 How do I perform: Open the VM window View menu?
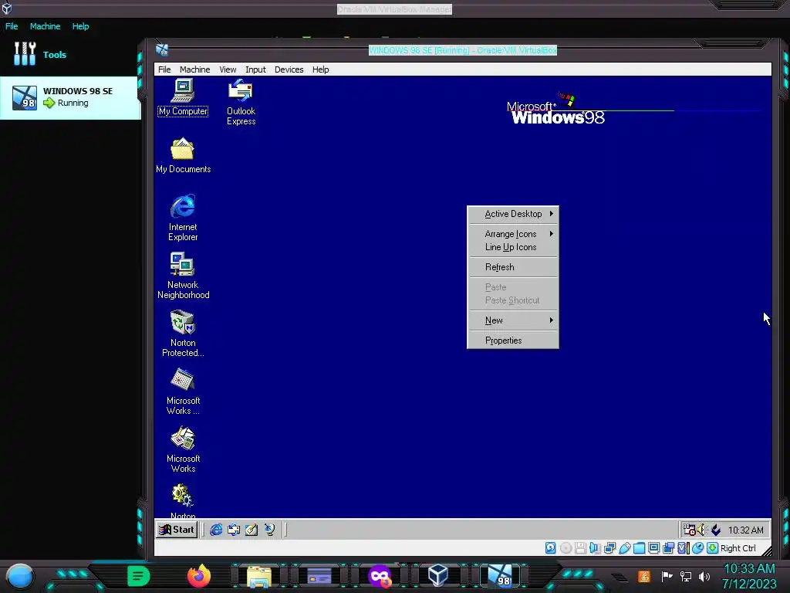[228, 69]
